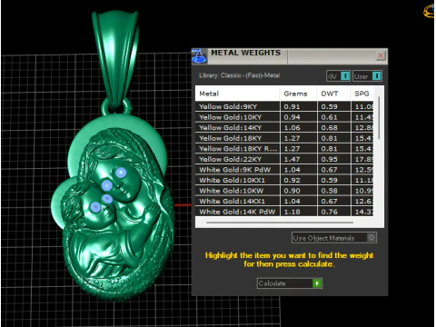Viewport: 436px width, 327px height.
Task: Sort by the DWT column header
Action: coord(333,94)
